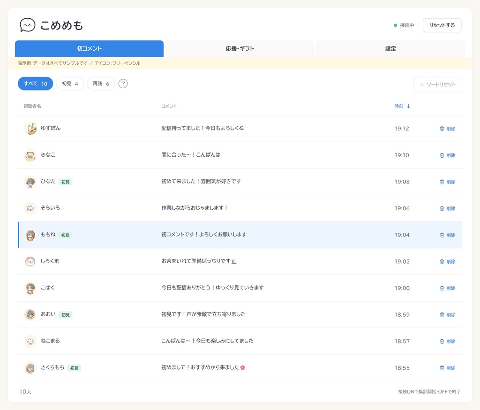Switch to the 初コメント tab

[89, 48]
